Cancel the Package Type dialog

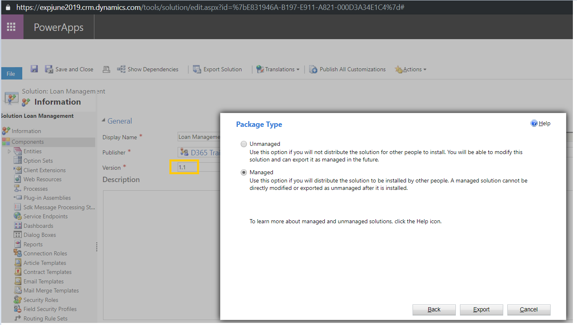pyautogui.click(x=529, y=310)
